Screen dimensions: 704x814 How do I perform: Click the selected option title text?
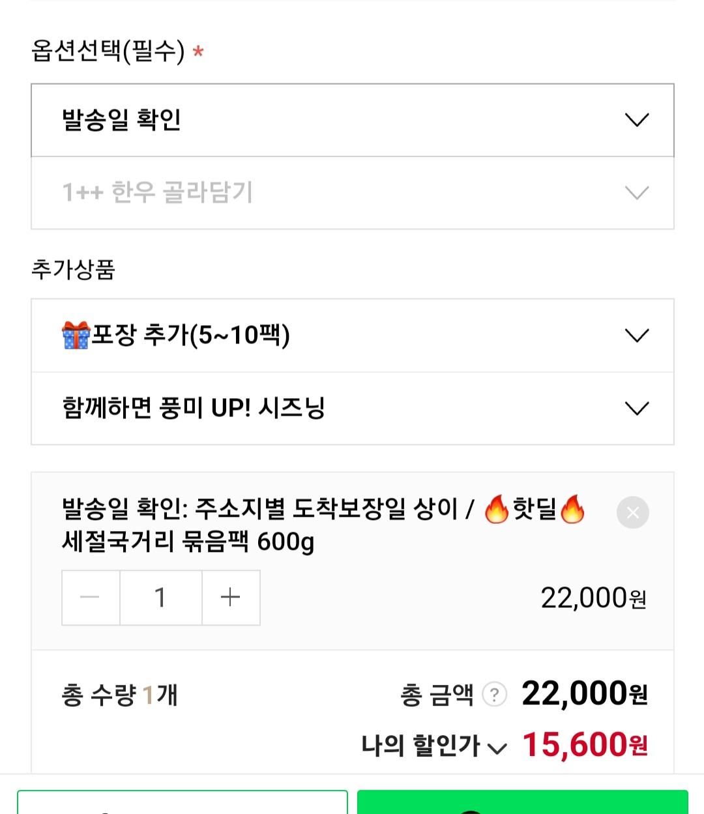(323, 525)
